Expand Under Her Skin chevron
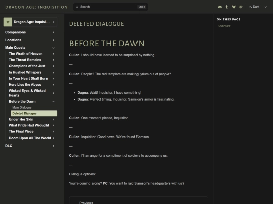Screen dimensions: 273x204 [x=53, y=119]
